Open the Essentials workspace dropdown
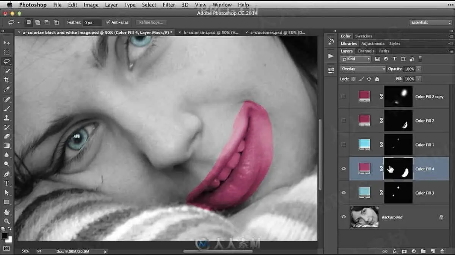Image resolution: width=455 pixels, height=255 pixels. [431, 22]
